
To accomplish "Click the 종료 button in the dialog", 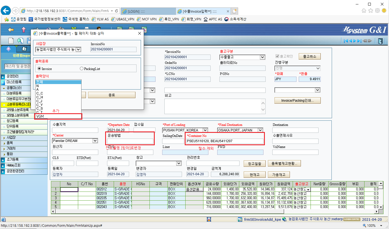I will click(111, 95).
